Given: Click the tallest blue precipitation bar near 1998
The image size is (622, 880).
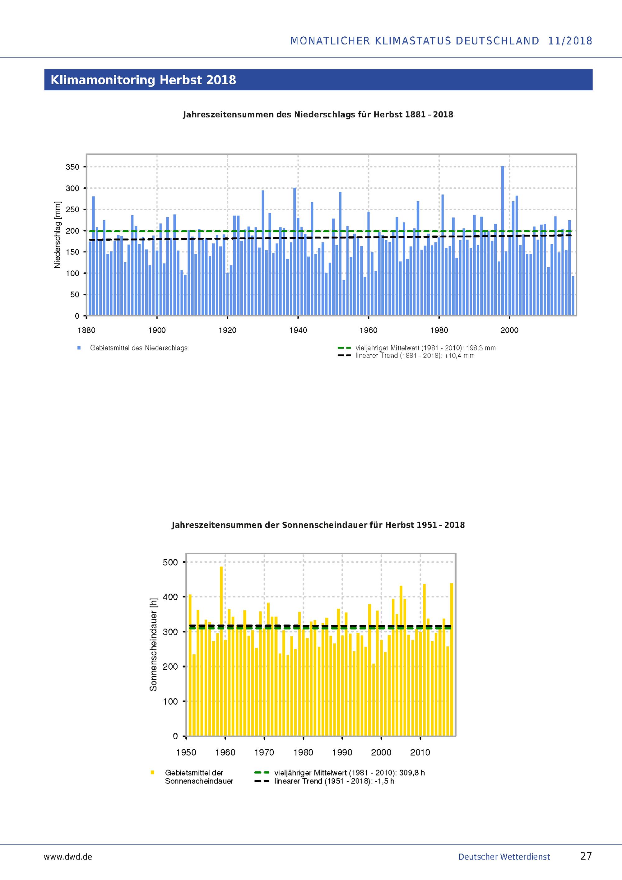Looking at the screenshot, I should click(503, 241).
